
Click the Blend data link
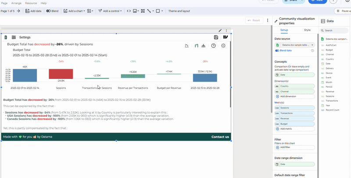286,50
